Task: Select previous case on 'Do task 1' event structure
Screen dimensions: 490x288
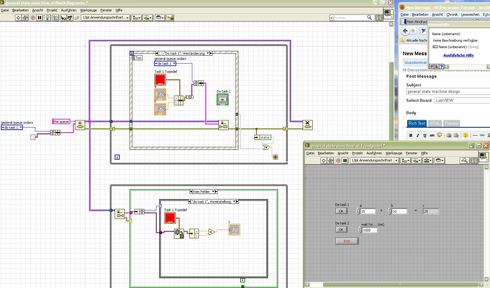Action: [x=157, y=53]
